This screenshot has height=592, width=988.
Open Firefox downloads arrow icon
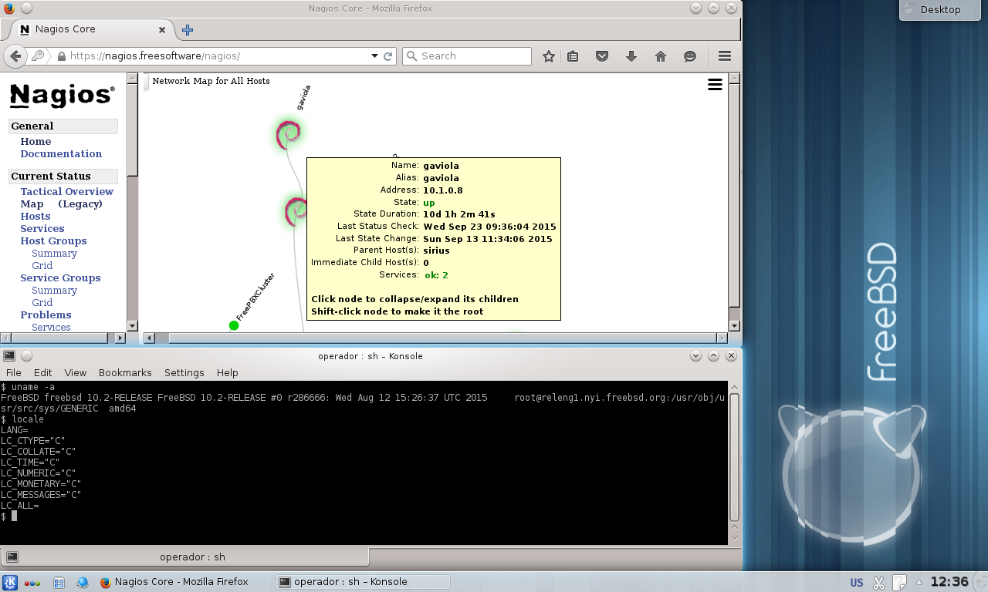pos(631,56)
